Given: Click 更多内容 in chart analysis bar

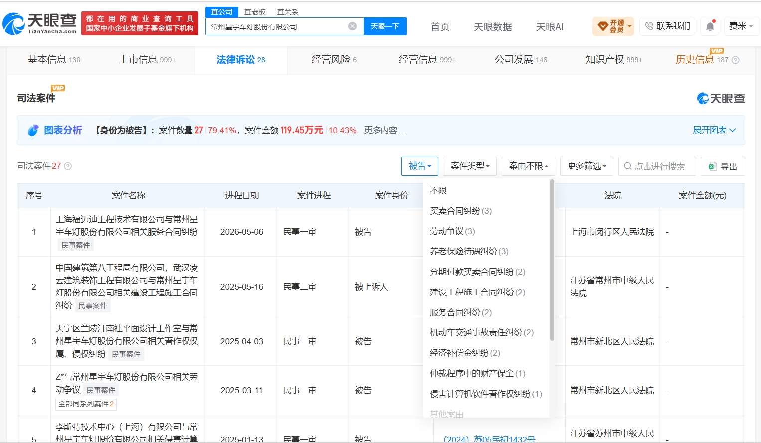Looking at the screenshot, I should pyautogui.click(x=383, y=130).
